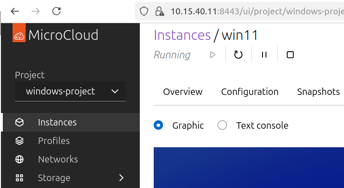The width and height of the screenshot is (344, 188).
Task: Click the win11 instance name heading
Action: [239, 35]
